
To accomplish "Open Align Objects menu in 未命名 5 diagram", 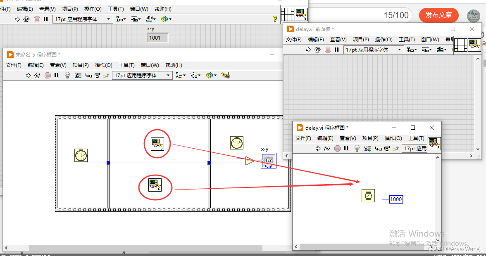I will point(180,75).
